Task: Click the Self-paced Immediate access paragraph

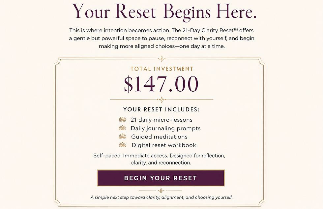Action: click(x=159, y=159)
